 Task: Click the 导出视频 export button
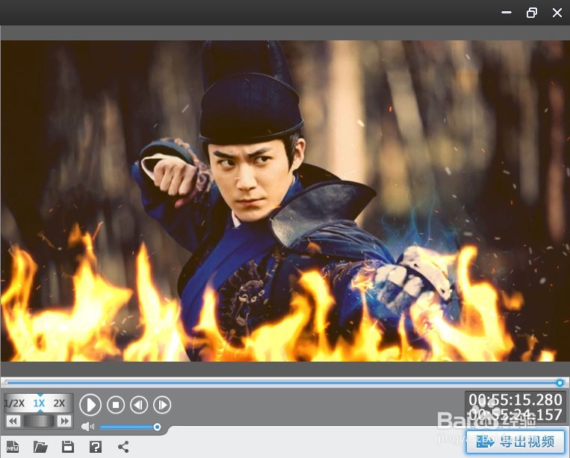(515, 442)
